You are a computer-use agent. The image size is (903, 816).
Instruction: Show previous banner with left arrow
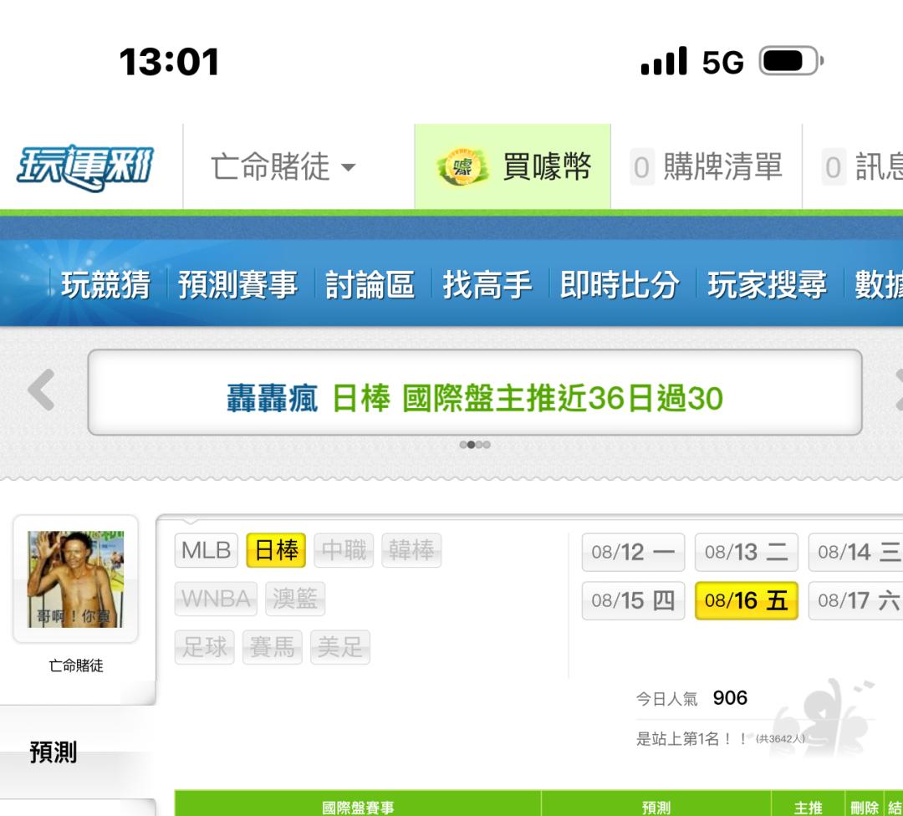42,390
